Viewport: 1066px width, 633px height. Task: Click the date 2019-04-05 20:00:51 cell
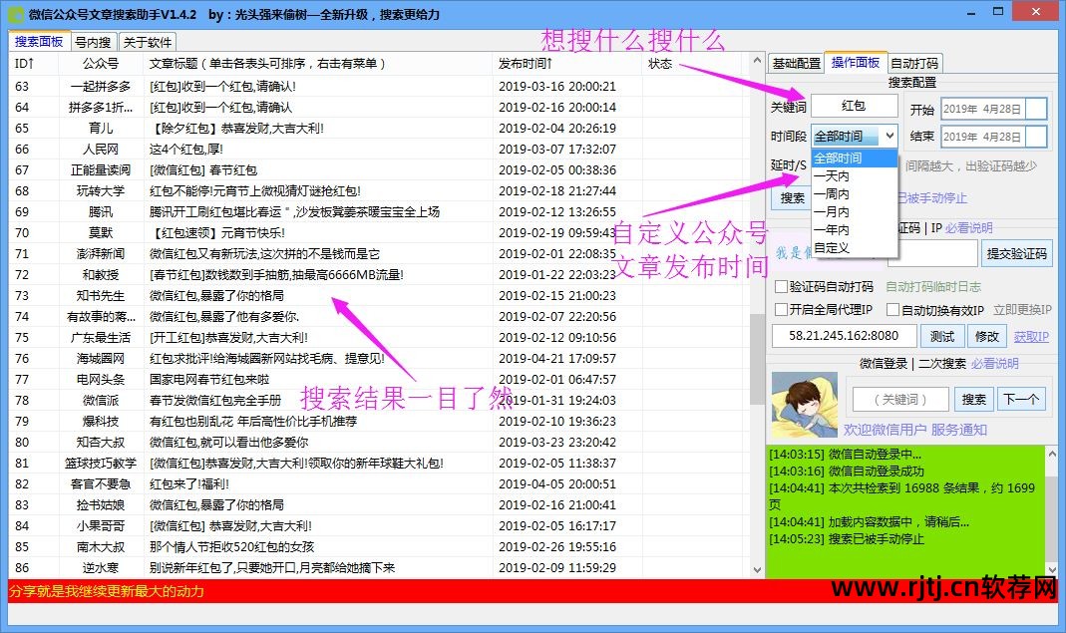point(556,484)
